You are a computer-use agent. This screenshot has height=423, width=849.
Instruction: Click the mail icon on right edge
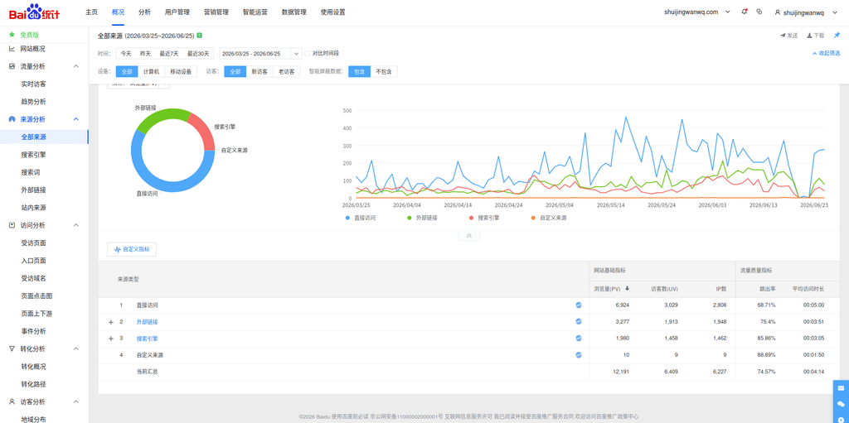841,388
